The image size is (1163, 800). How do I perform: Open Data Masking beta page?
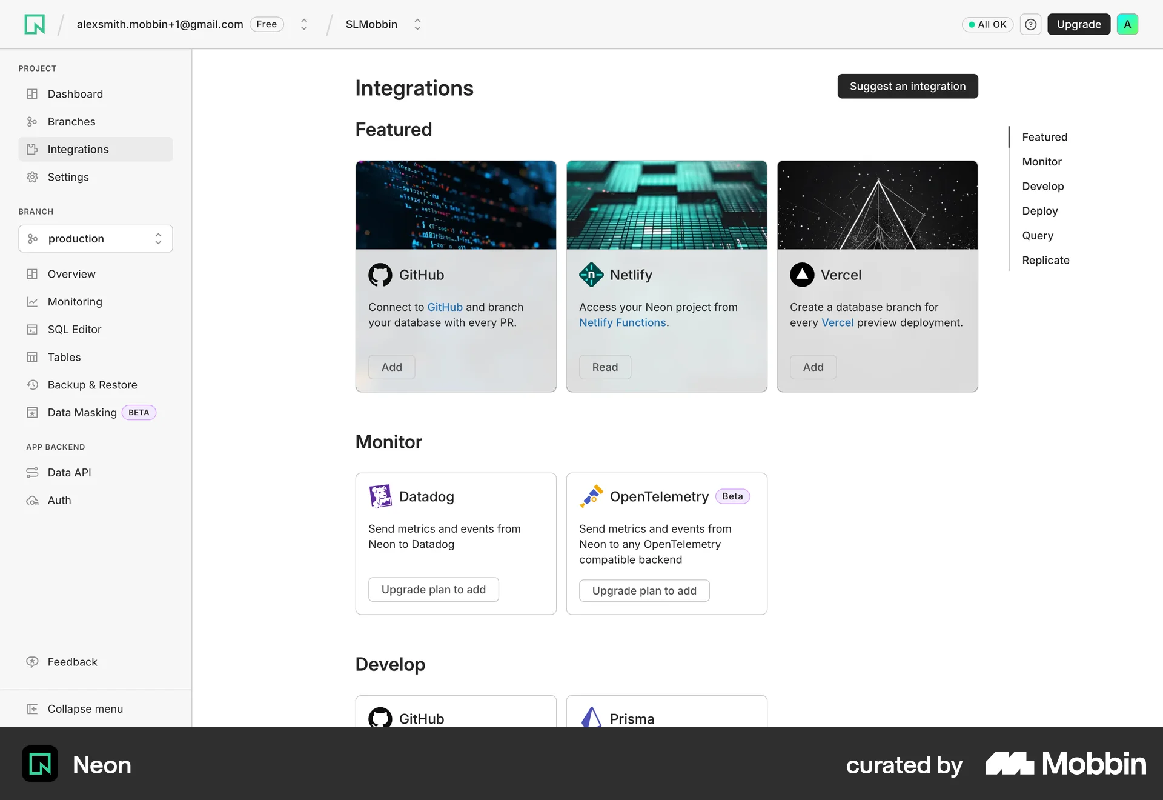click(96, 413)
